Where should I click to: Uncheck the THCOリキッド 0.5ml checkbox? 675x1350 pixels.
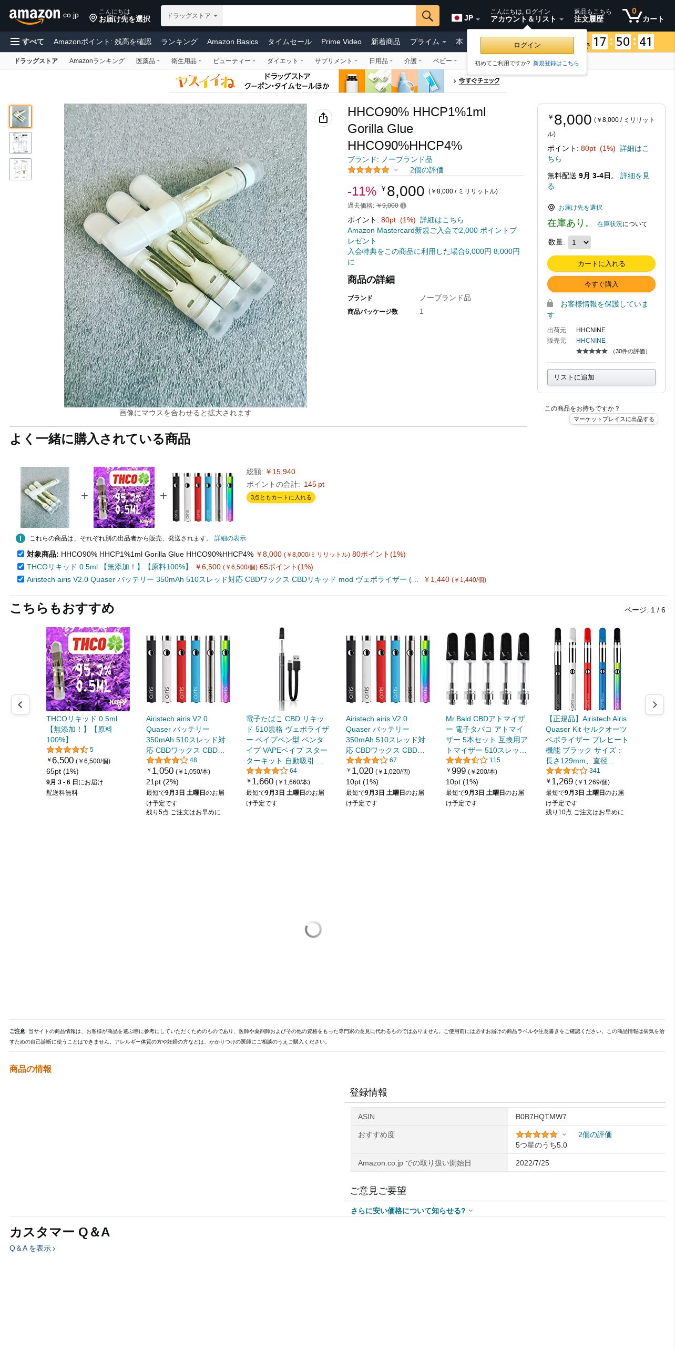click(21, 566)
